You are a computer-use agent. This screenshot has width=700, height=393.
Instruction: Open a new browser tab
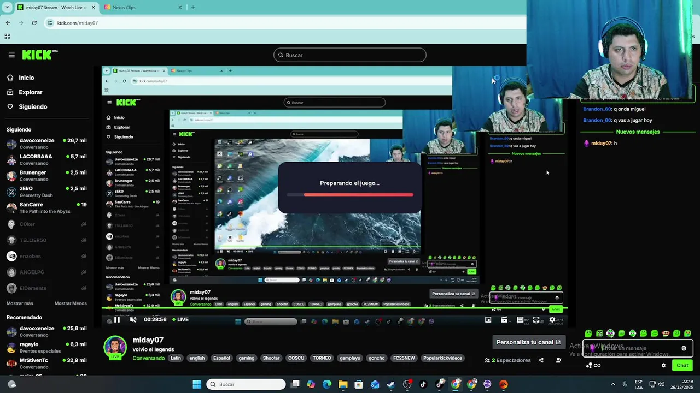click(x=192, y=8)
